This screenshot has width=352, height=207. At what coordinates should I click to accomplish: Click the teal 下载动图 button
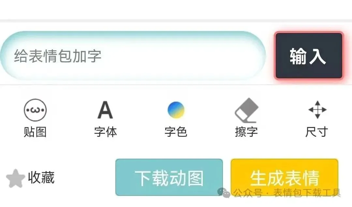(169, 178)
